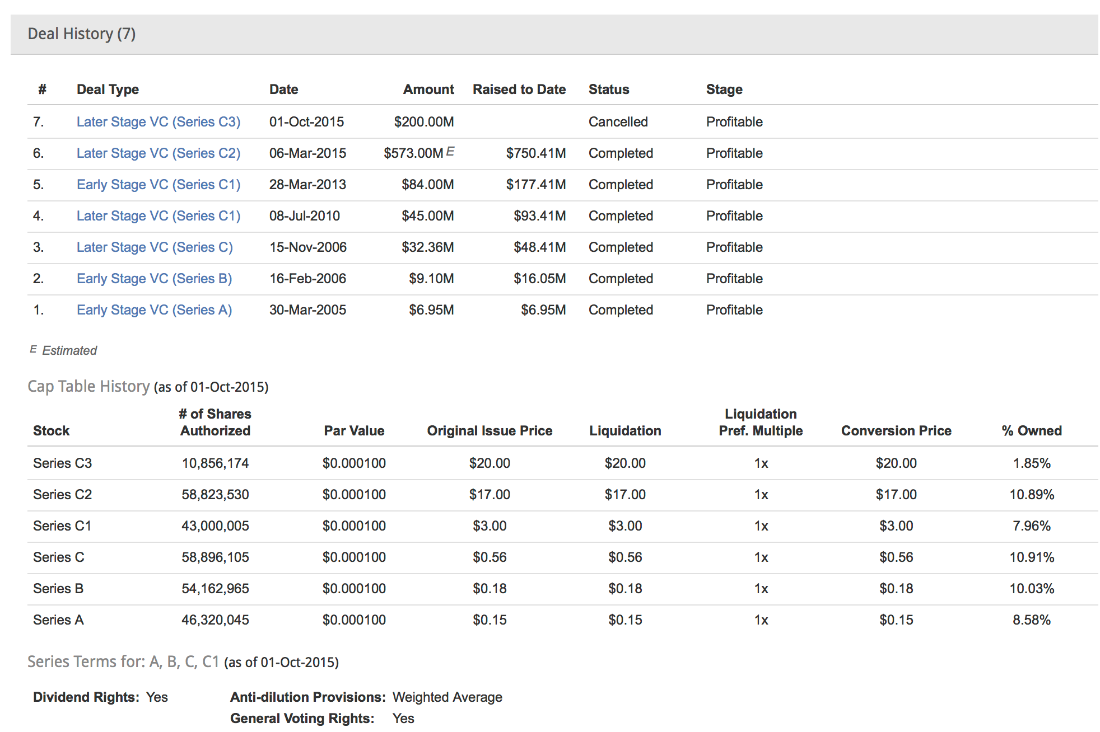Click the estimated E marker beside $573.00M
Viewport: 1100px width, 732px height.
pos(450,151)
